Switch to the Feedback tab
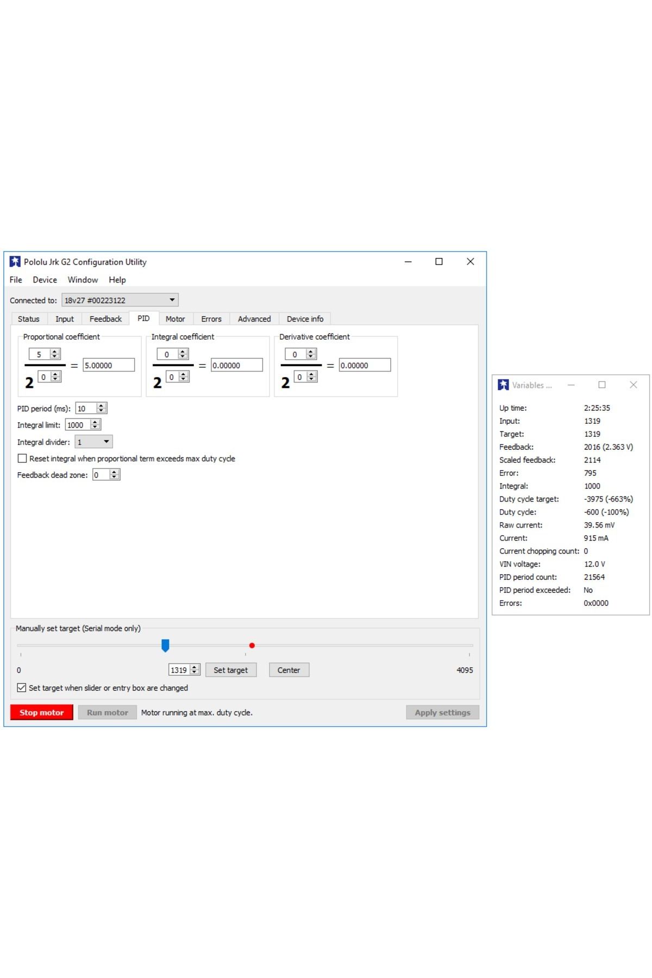Image resolution: width=652 pixels, height=978 pixels. pos(105,319)
